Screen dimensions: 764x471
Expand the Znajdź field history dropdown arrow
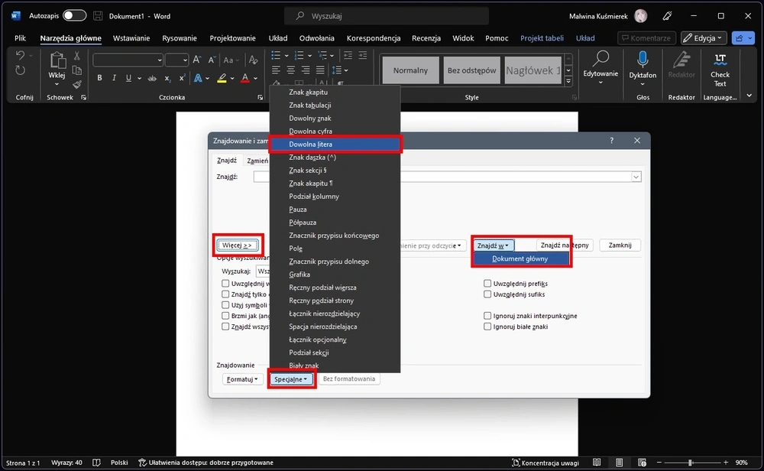[636, 177]
